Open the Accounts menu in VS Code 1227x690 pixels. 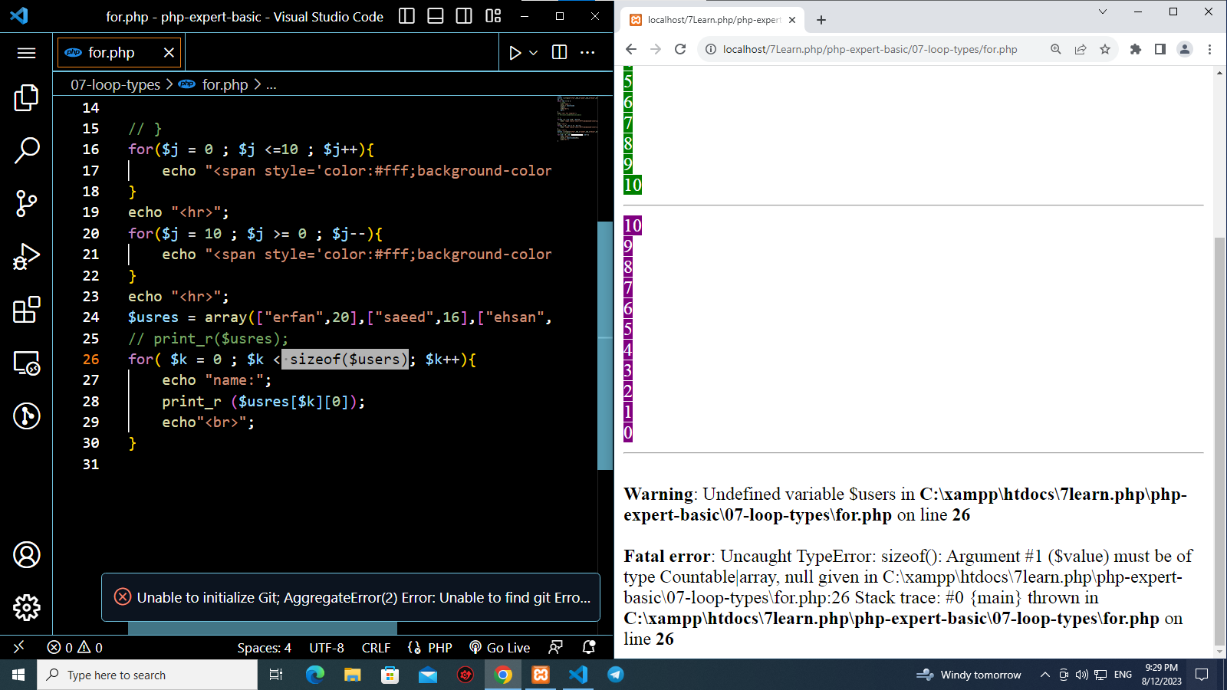click(26, 554)
